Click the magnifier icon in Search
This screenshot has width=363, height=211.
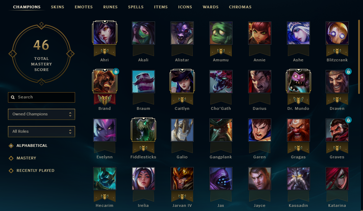tap(13, 97)
